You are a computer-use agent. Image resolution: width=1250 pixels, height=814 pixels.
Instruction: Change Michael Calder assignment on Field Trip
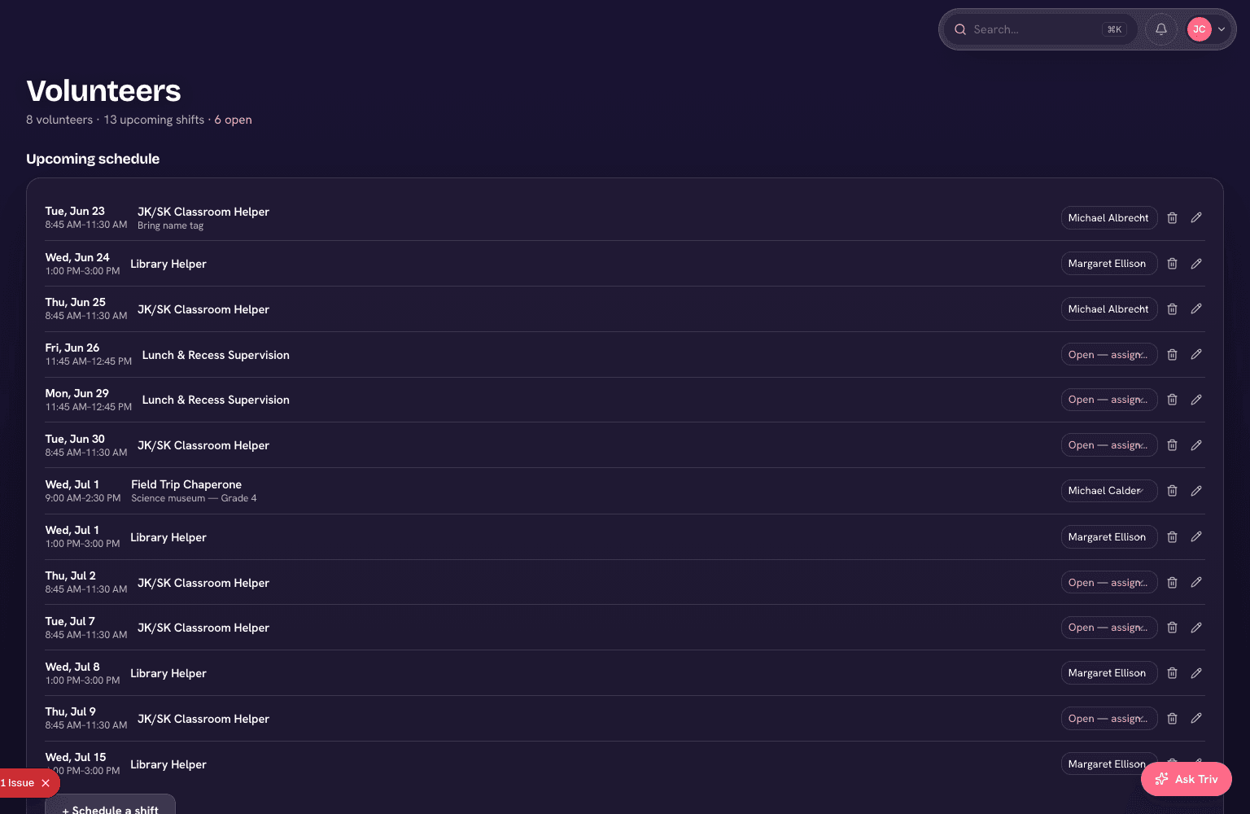[x=1109, y=491]
